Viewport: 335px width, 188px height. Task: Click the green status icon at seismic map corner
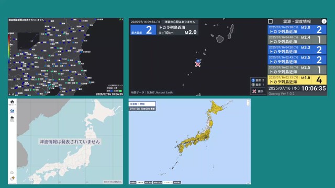click(x=121, y=19)
